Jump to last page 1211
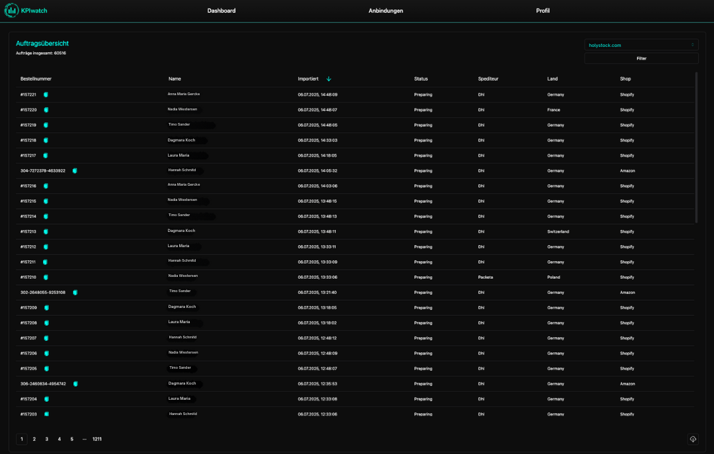The width and height of the screenshot is (714, 454). (97, 439)
